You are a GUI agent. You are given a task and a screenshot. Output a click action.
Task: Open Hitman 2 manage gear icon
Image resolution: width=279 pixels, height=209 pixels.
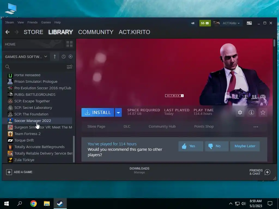coord(240,112)
